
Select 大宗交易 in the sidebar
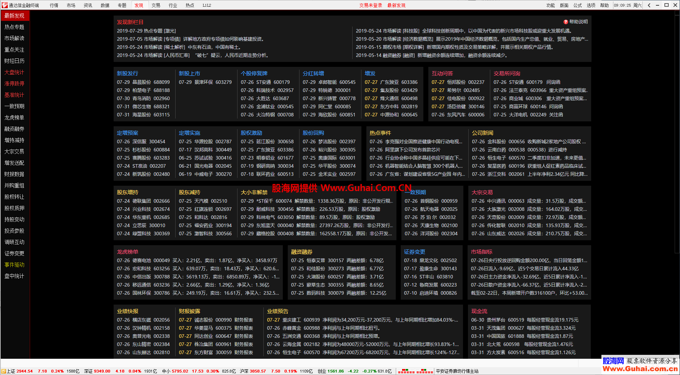[x=15, y=151]
